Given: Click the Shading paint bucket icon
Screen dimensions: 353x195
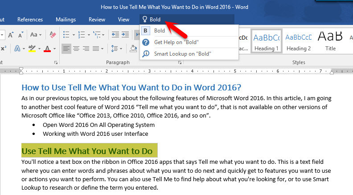Looking at the screenshot, I should 133,49.
